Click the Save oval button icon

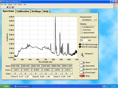(82, 62)
